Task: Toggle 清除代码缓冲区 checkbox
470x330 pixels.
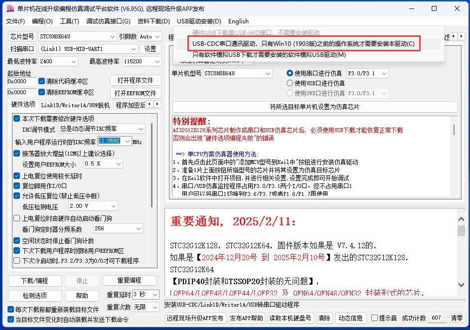Action: pyautogui.click(x=42, y=81)
